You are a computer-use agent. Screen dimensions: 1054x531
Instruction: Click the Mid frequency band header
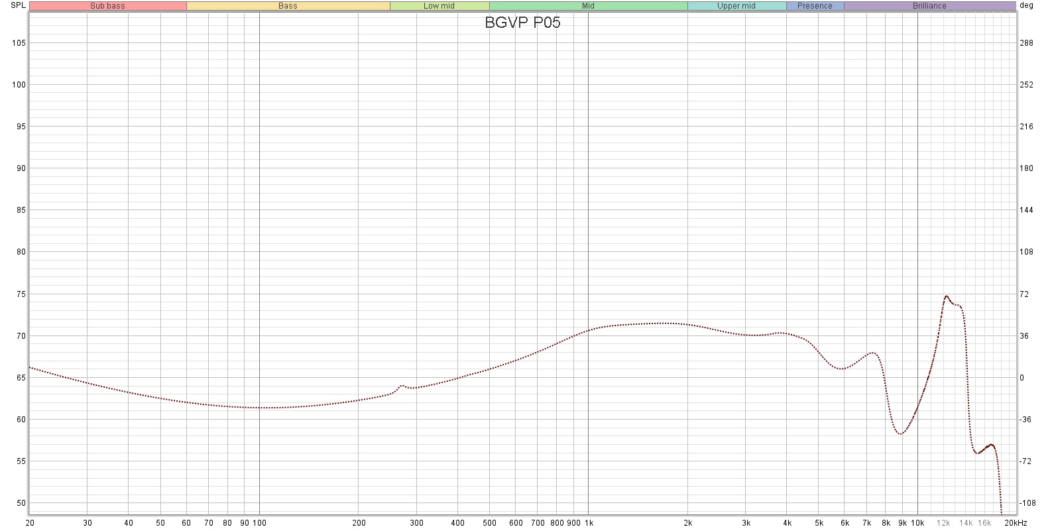click(589, 6)
